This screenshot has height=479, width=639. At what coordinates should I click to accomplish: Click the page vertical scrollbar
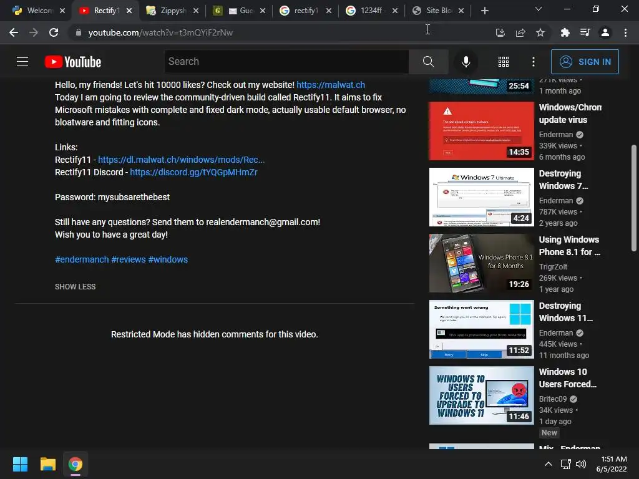pos(634,198)
